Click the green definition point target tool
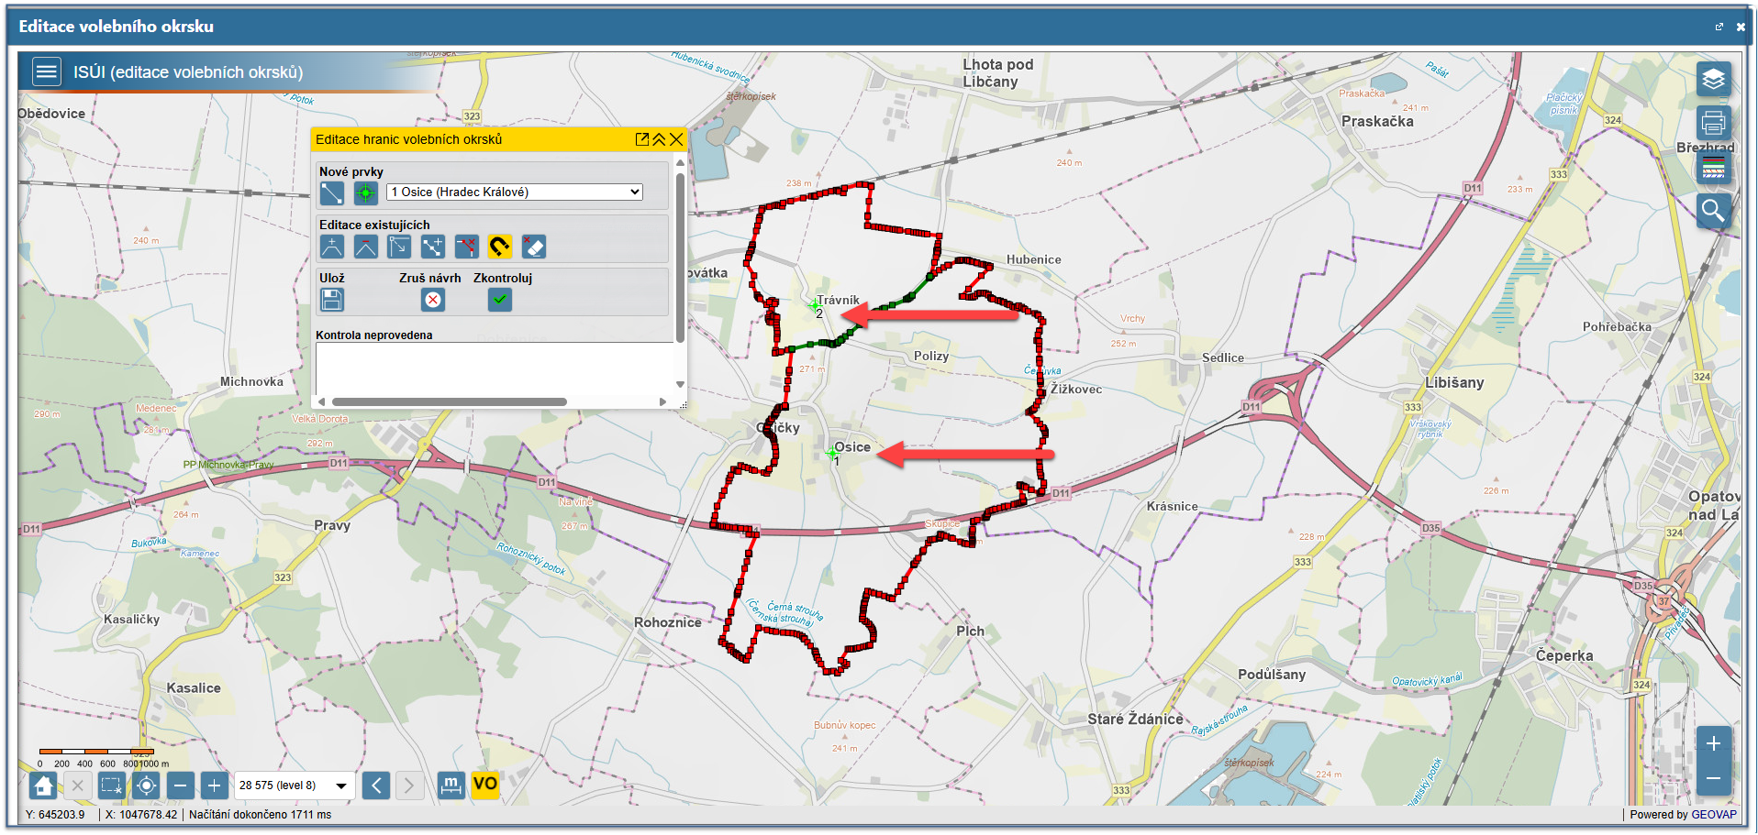The image size is (1758, 835). 365,193
